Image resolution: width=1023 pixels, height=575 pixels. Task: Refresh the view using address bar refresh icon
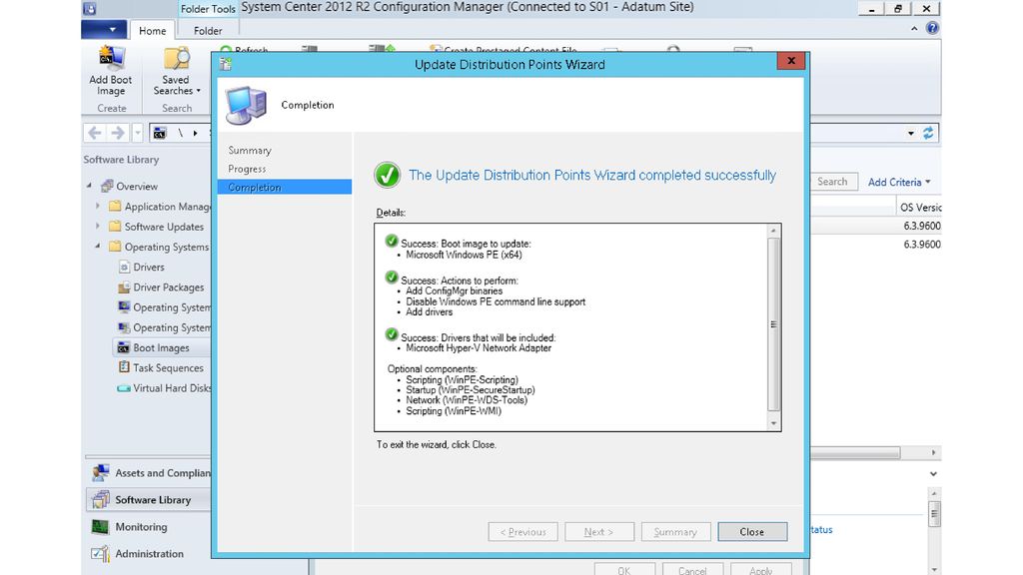[928, 133]
